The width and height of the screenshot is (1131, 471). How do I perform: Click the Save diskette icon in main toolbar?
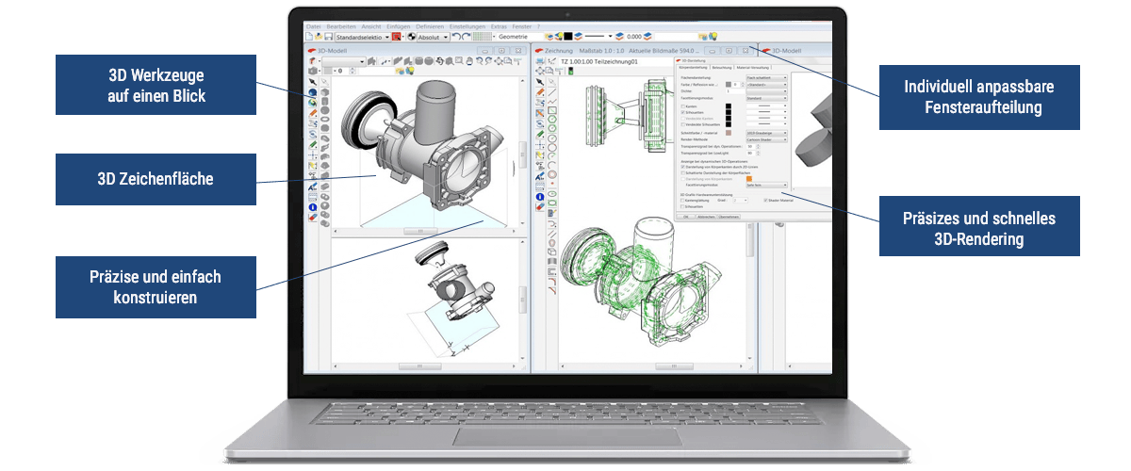[x=327, y=37]
